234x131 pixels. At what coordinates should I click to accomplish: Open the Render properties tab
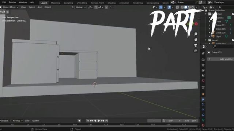(203, 60)
